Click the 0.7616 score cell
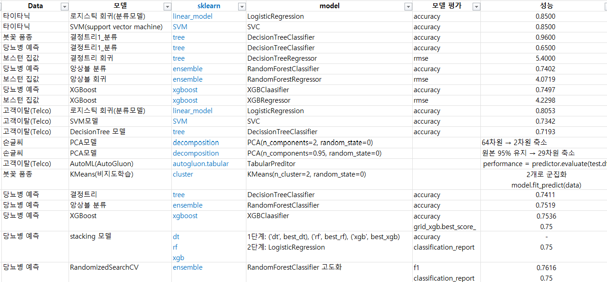 (x=546, y=268)
